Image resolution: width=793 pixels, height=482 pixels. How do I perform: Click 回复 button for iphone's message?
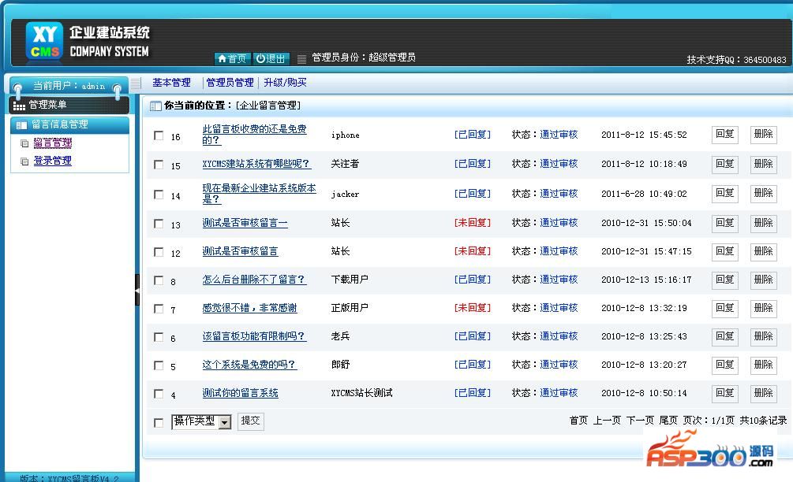pyautogui.click(x=724, y=134)
